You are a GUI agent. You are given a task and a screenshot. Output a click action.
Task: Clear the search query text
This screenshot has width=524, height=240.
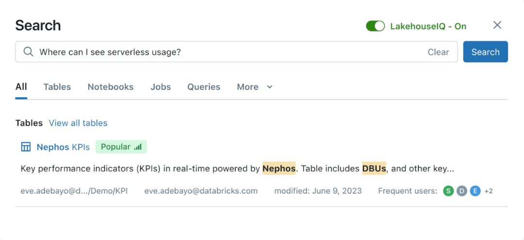point(438,52)
